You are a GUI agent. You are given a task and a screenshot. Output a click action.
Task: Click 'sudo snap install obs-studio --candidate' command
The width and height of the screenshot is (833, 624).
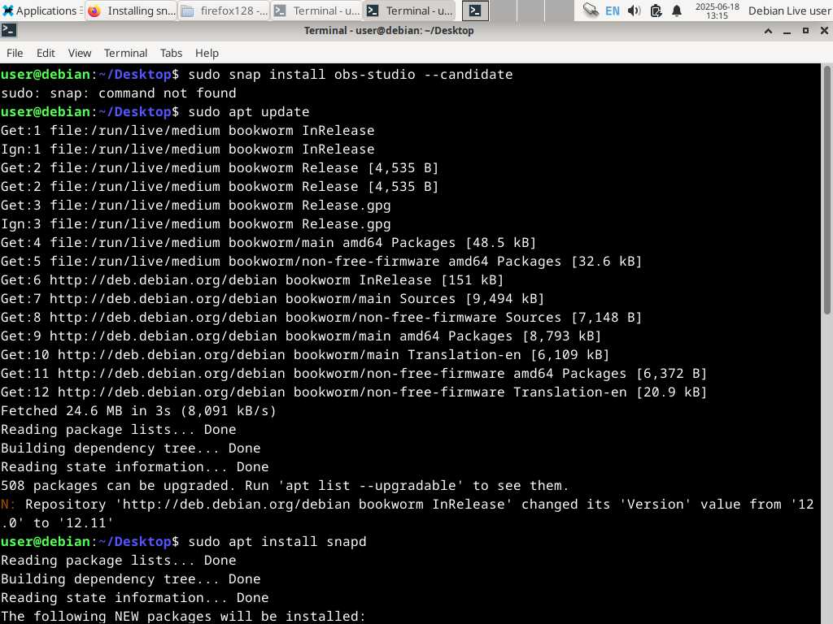[x=351, y=74]
